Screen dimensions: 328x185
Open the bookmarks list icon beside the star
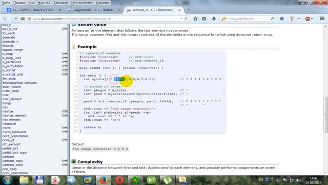(204, 18)
